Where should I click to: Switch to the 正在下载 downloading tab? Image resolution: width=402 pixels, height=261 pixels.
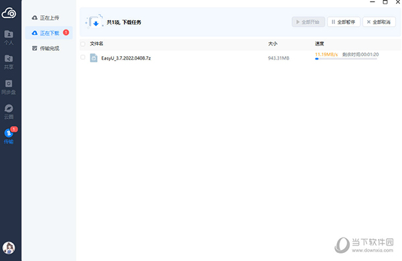(x=49, y=33)
